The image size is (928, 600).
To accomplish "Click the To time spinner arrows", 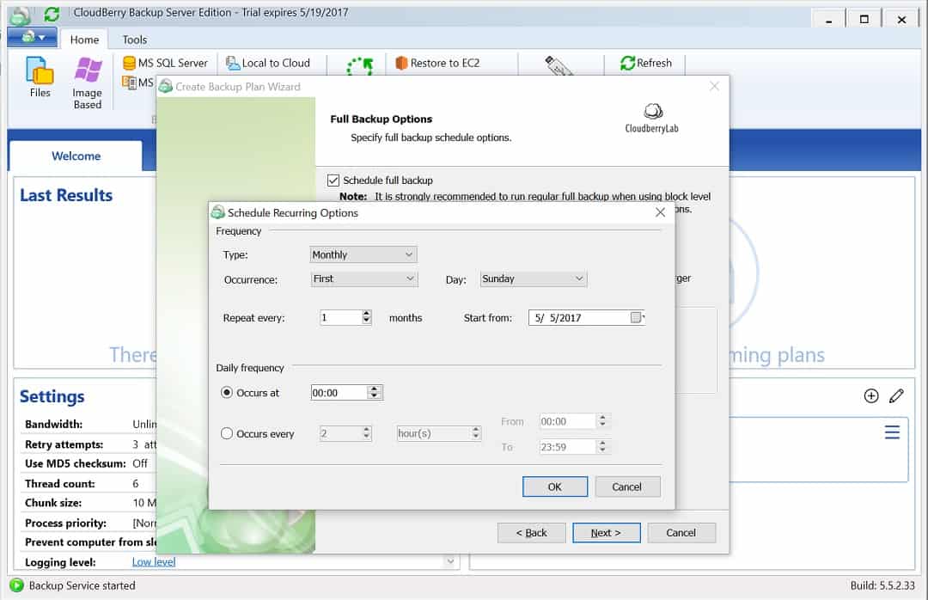I will tap(602, 447).
